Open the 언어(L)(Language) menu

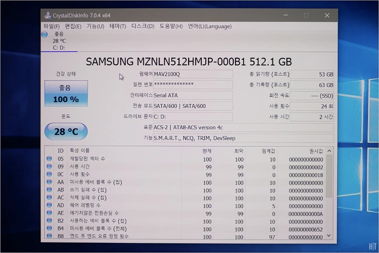pyautogui.click(x=209, y=26)
